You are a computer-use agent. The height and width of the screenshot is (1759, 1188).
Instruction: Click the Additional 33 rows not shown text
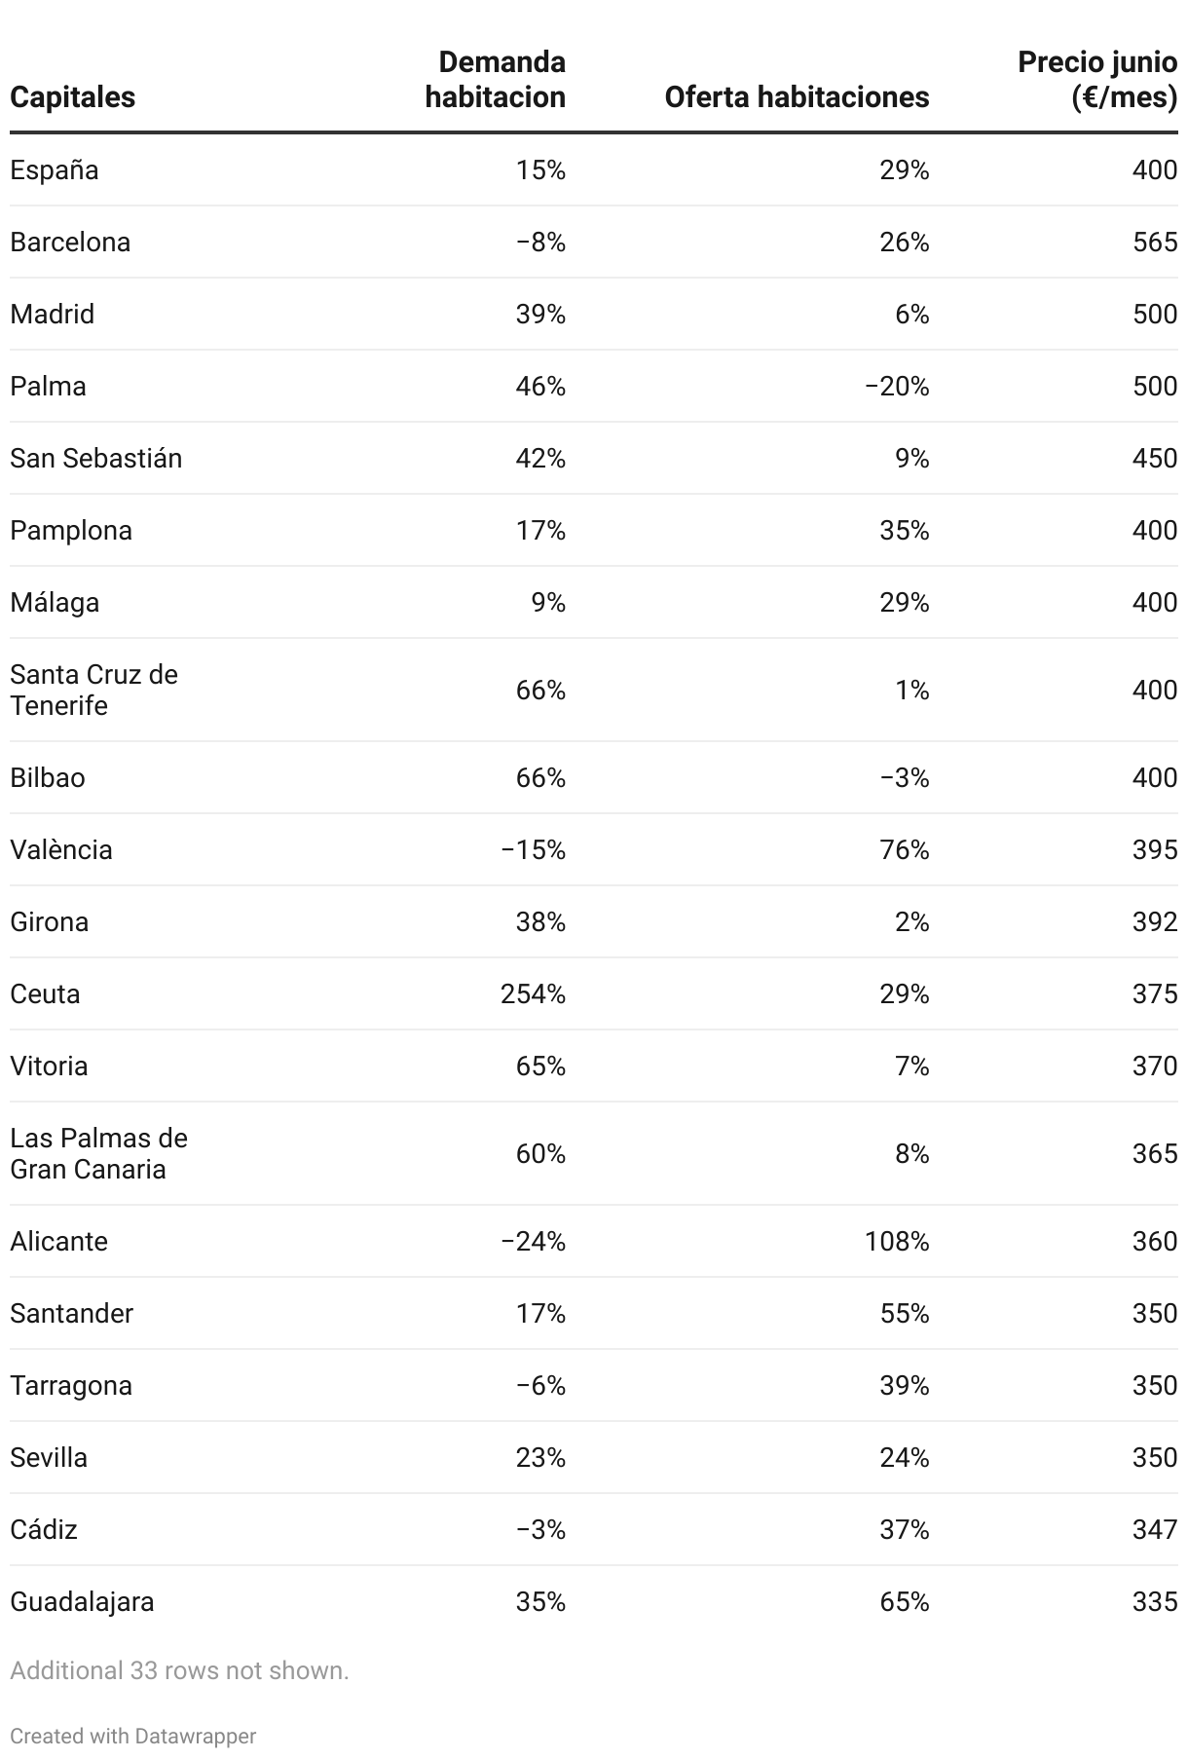pos(179,1670)
